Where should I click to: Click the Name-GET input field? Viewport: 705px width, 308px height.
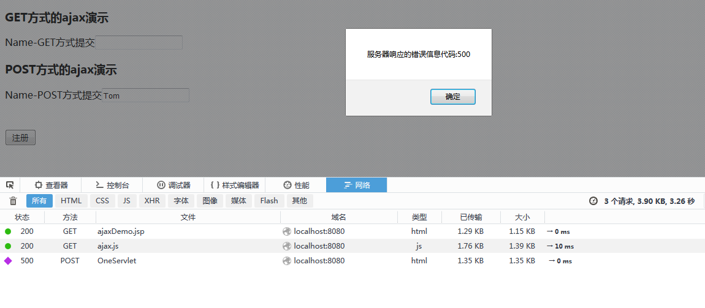click(x=139, y=43)
